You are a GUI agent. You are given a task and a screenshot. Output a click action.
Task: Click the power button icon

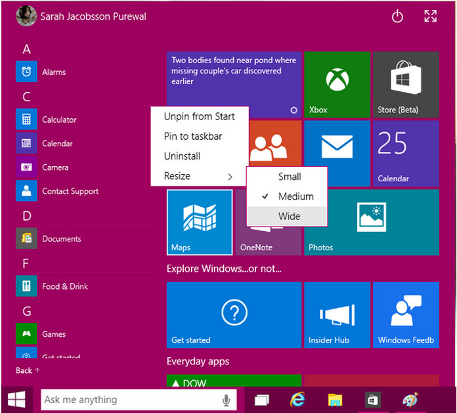click(x=397, y=16)
